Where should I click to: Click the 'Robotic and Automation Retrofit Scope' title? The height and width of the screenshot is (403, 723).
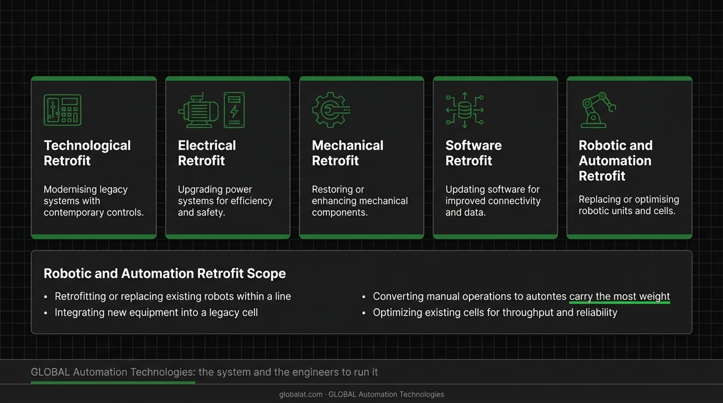click(x=165, y=274)
